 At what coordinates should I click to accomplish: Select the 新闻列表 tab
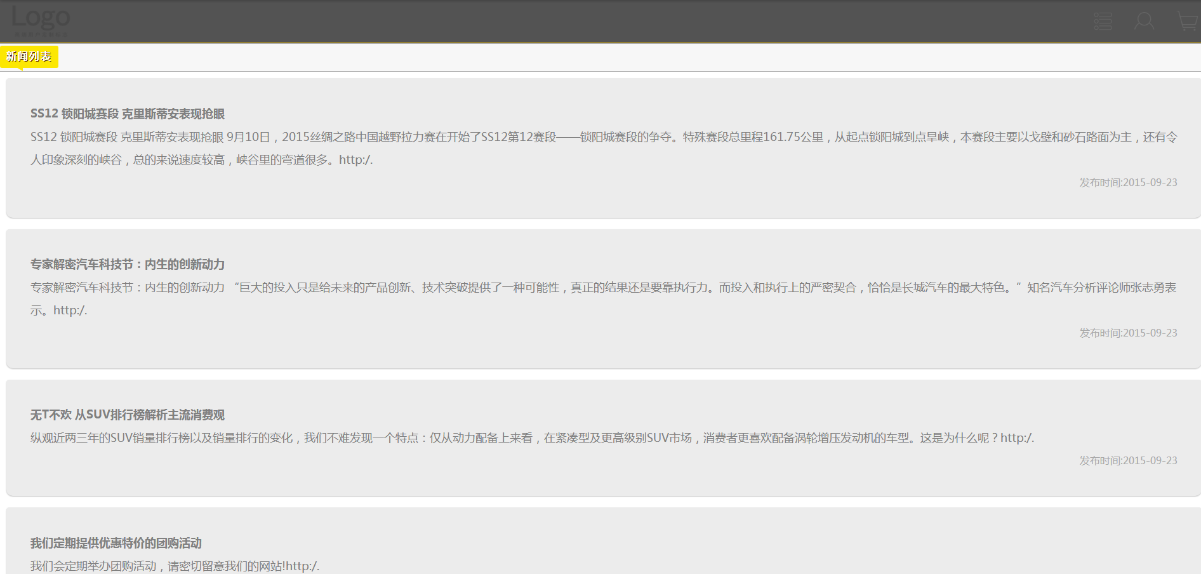point(29,57)
